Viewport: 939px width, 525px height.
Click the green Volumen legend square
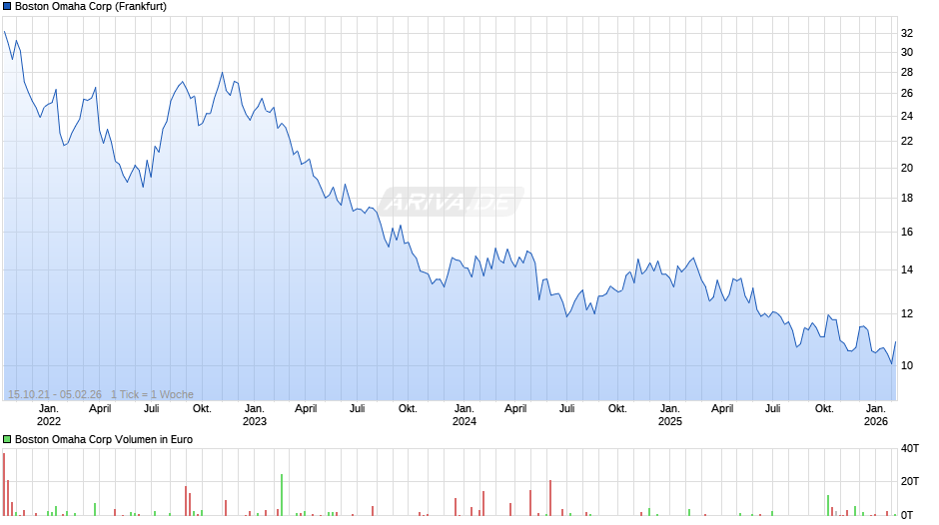(7, 439)
